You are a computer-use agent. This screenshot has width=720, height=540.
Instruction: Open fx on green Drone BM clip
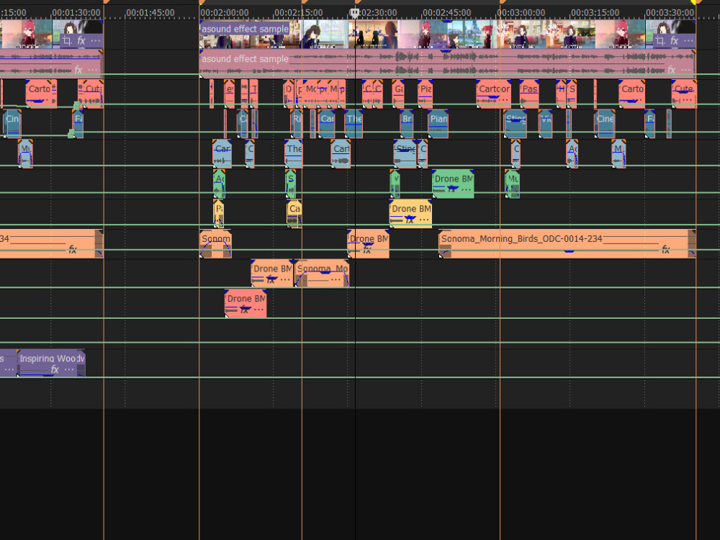tap(452, 189)
